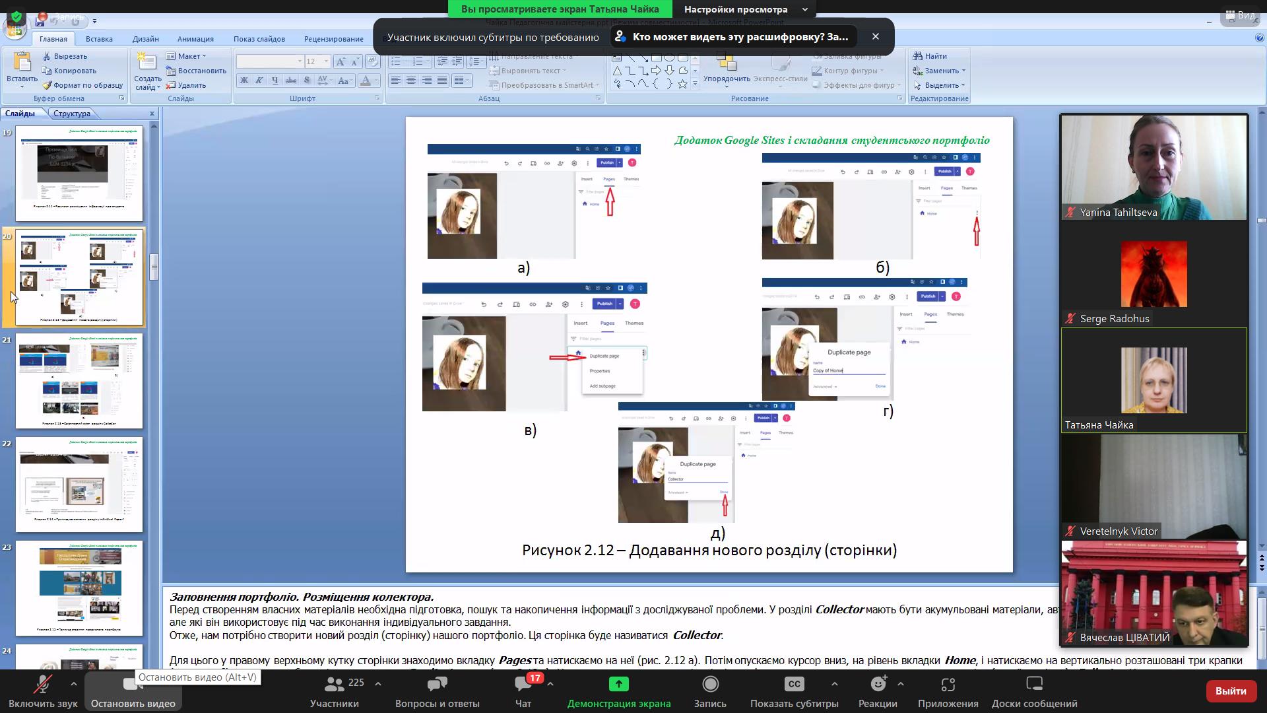Open the Zoom Chat (Чат) icon
This screenshot has height=713, width=1267.
coord(523,684)
